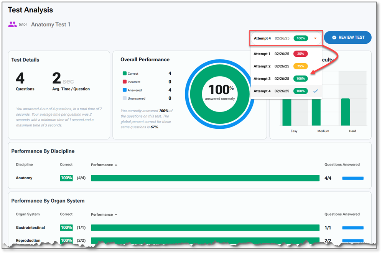Click the red Incorrect legend square
Screen dimensions: 382x254
point(124,82)
